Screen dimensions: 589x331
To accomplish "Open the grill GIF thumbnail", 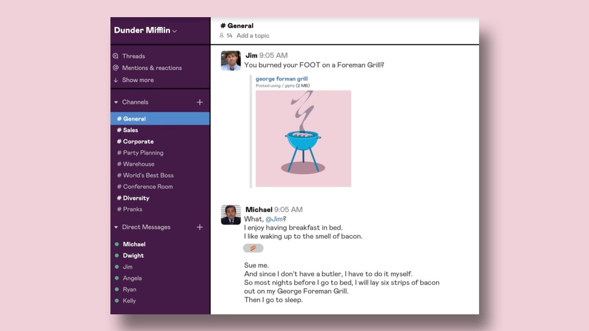I will 303,138.
